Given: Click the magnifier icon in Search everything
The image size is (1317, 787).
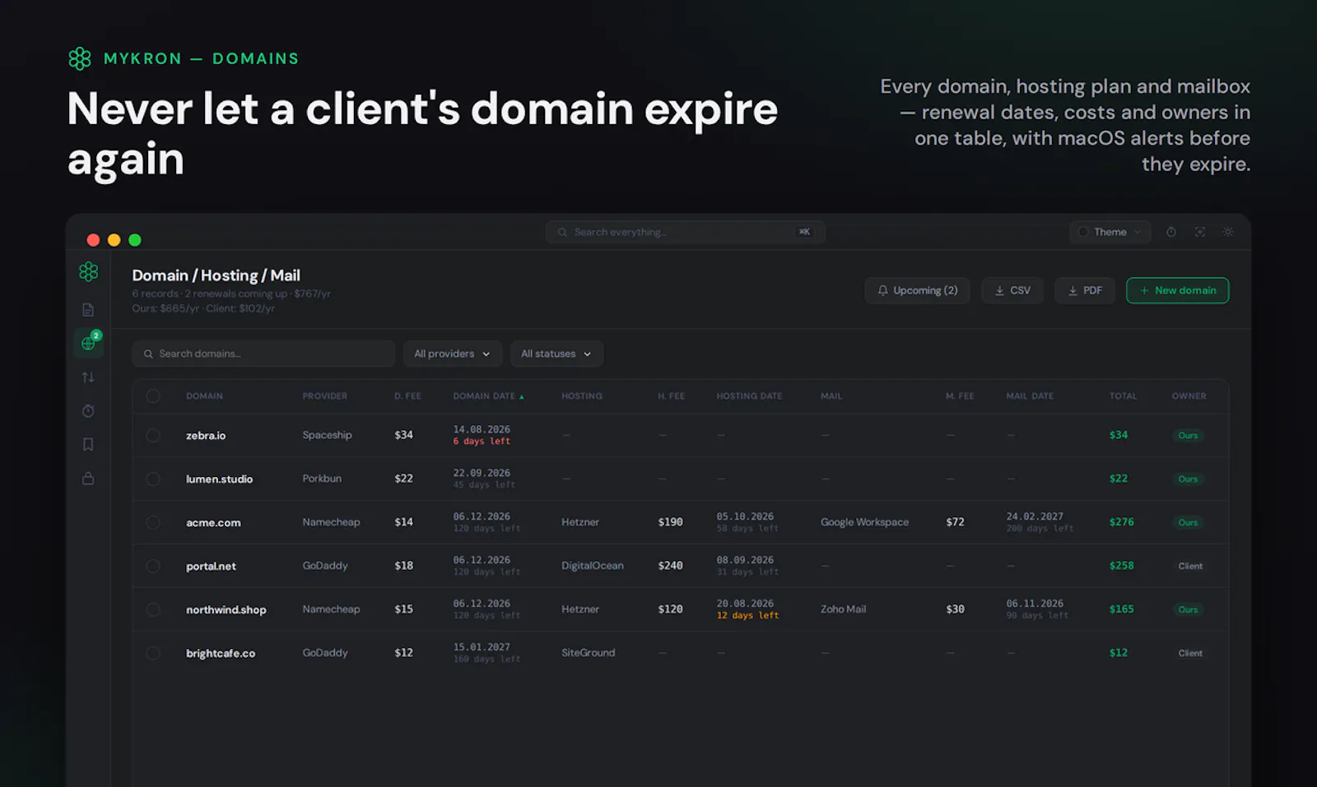Looking at the screenshot, I should coord(562,233).
